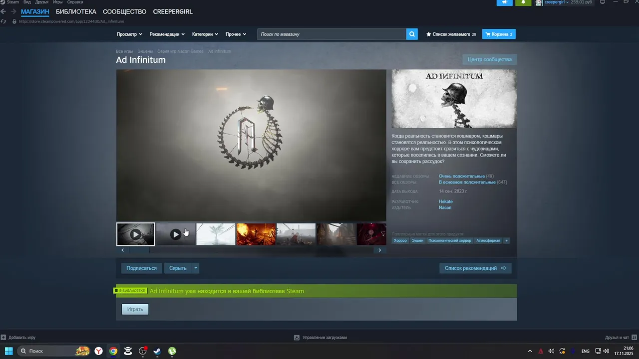Open the Все игры breadcrumb link

point(124,51)
